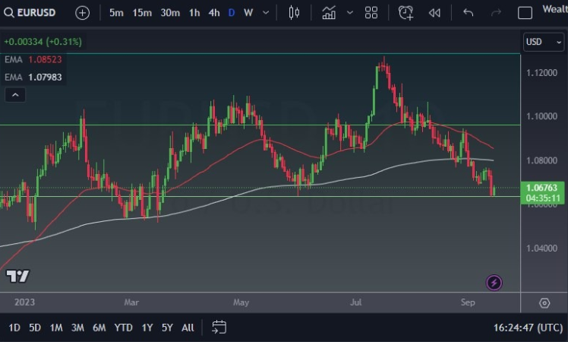Select the YTD date range
568x342 pixels.
(123, 328)
